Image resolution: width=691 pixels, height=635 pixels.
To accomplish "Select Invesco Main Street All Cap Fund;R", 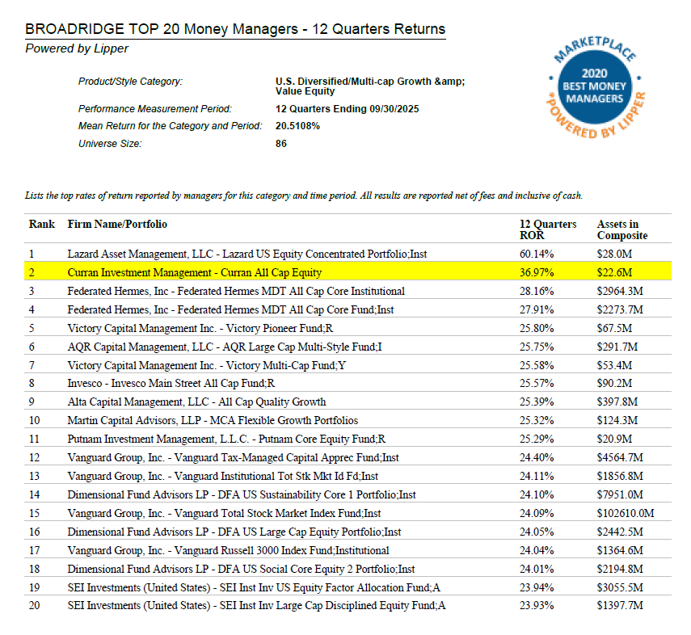I will click(348, 384).
